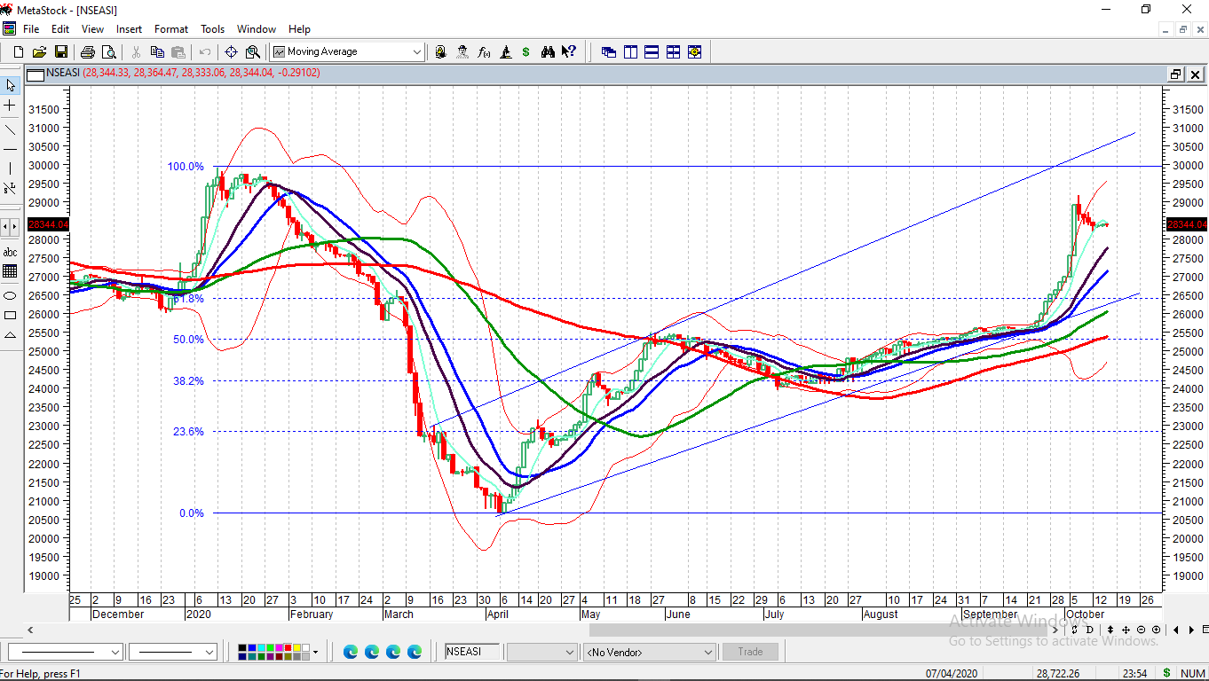Toggle the text 'abc' annotation tool

(10, 252)
